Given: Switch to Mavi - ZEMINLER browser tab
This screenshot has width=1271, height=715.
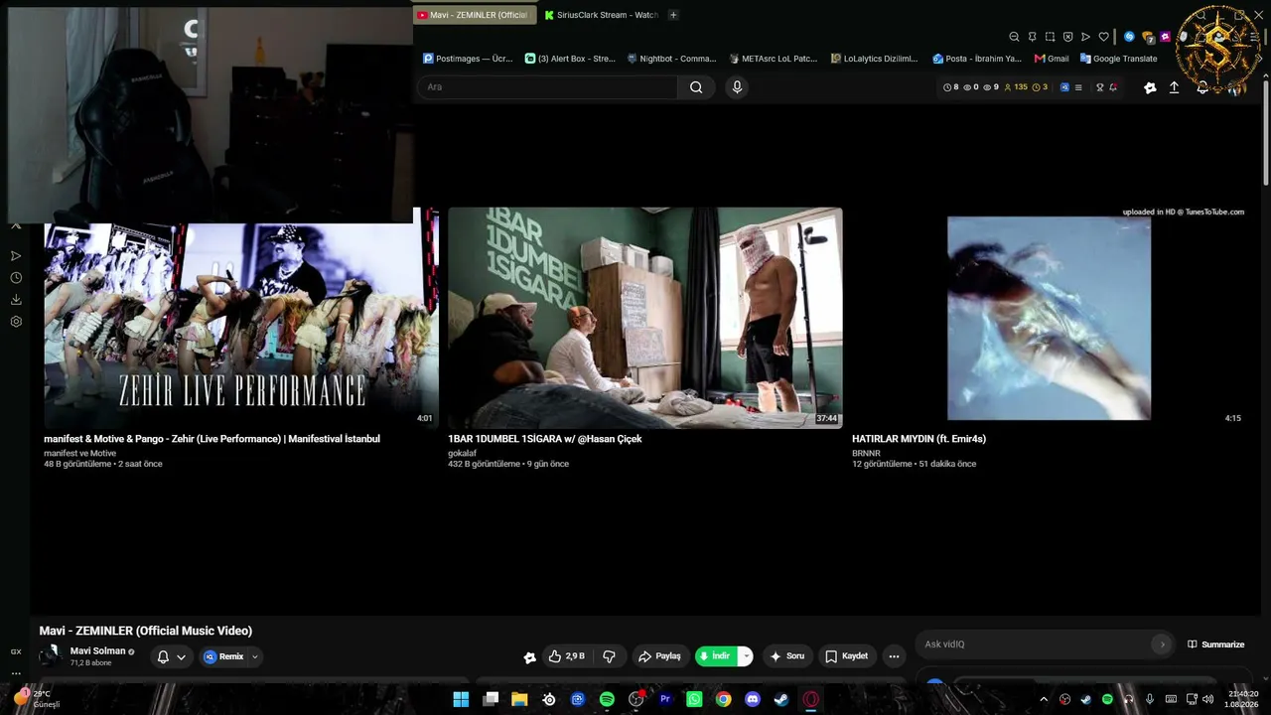Looking at the screenshot, I should (473, 15).
